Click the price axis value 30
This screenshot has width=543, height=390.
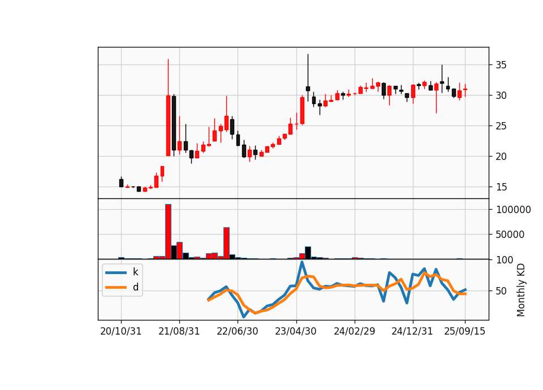(501, 96)
